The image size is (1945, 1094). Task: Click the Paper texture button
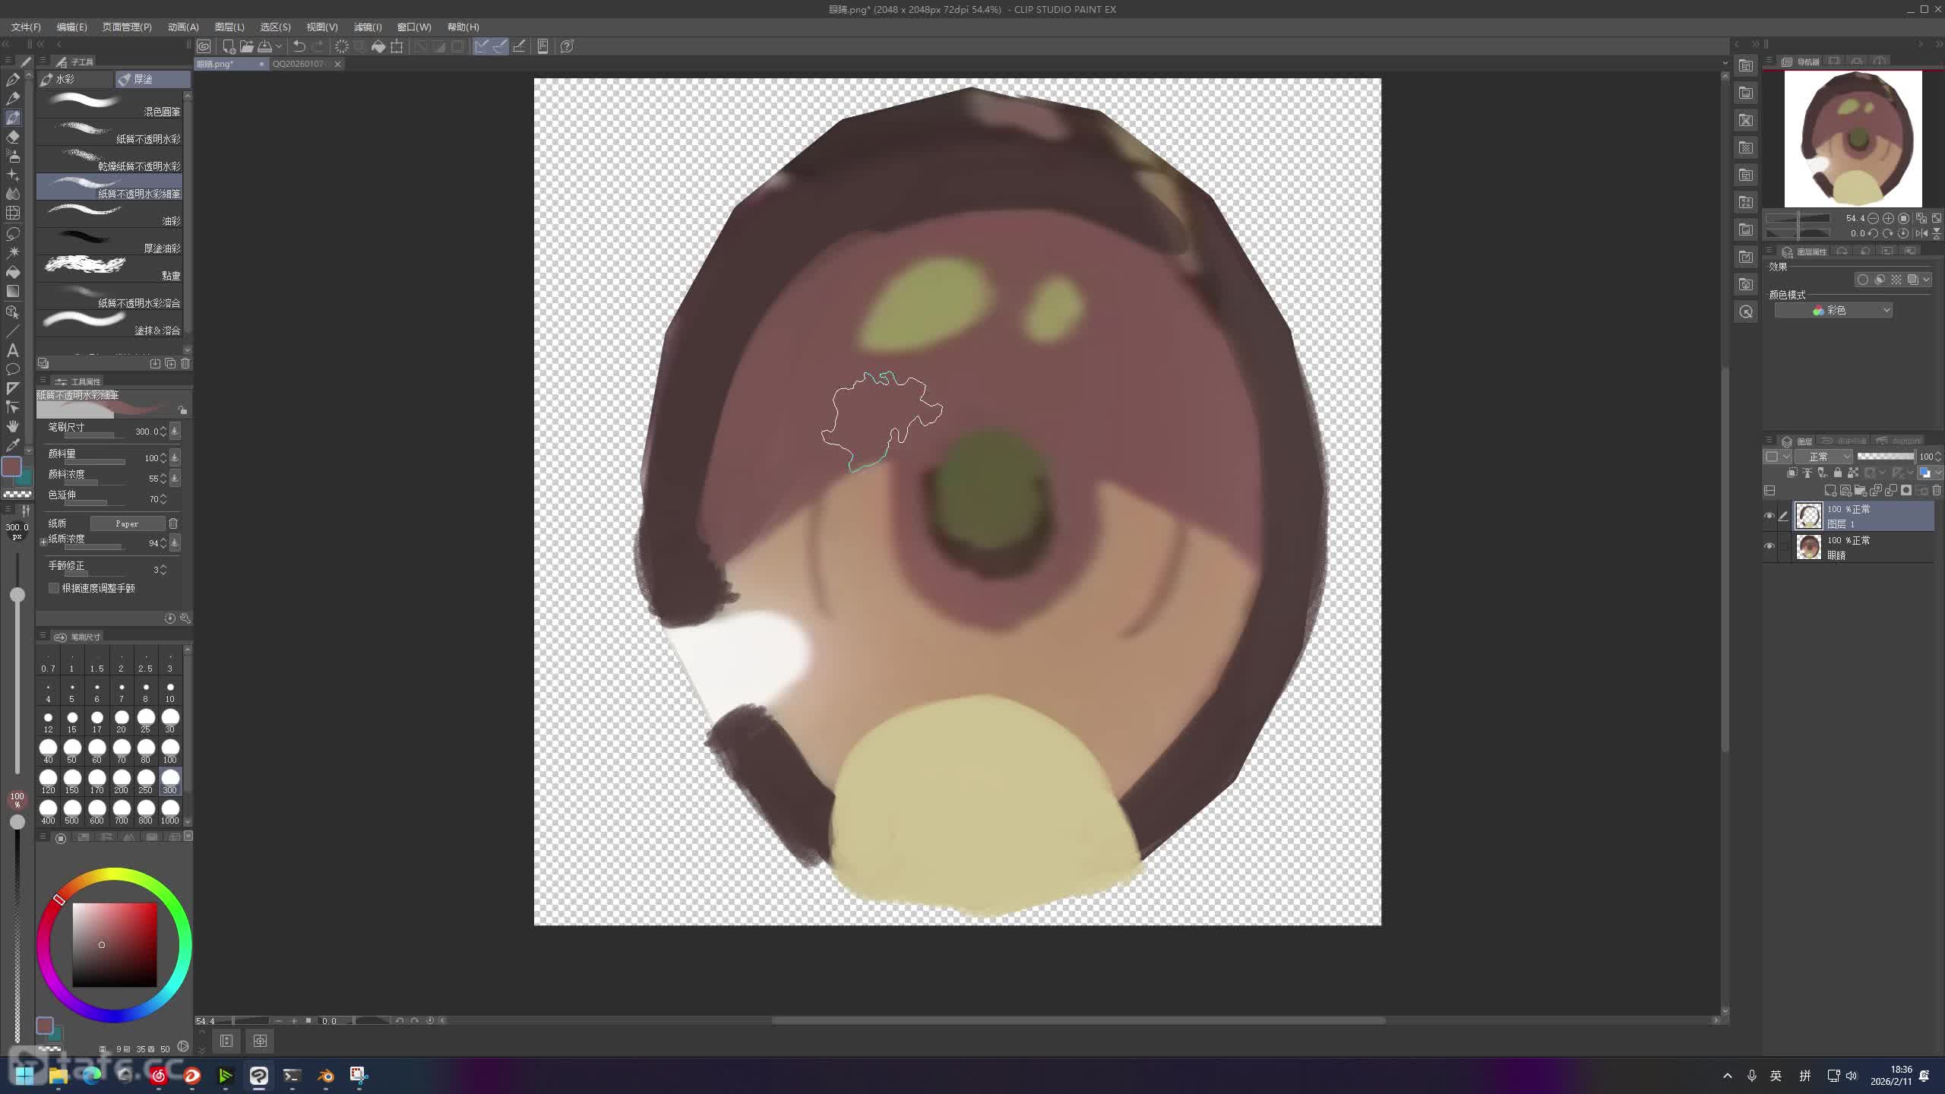(127, 523)
